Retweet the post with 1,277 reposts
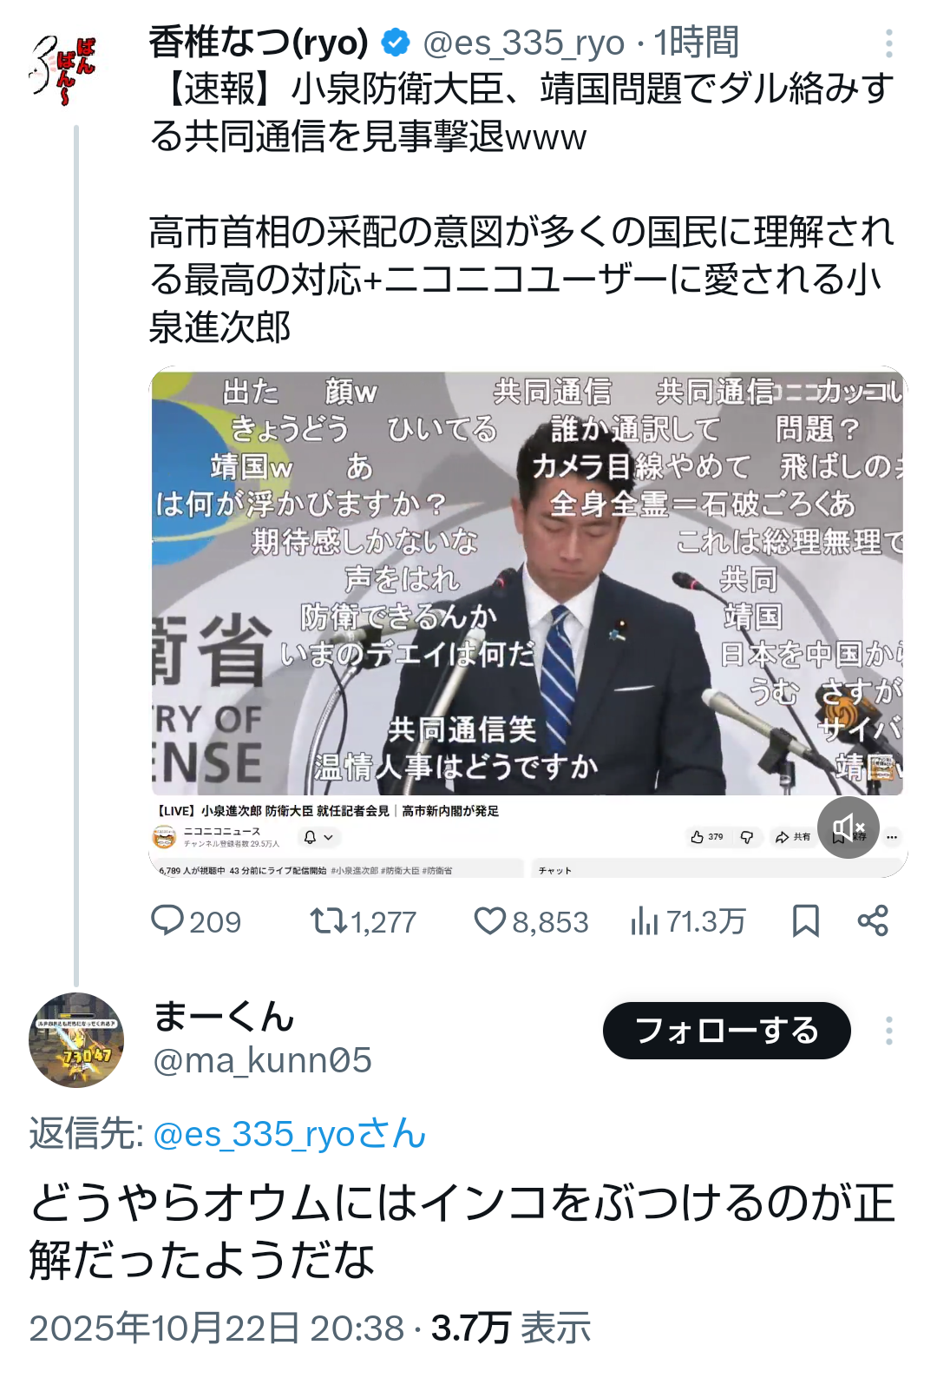 329,920
